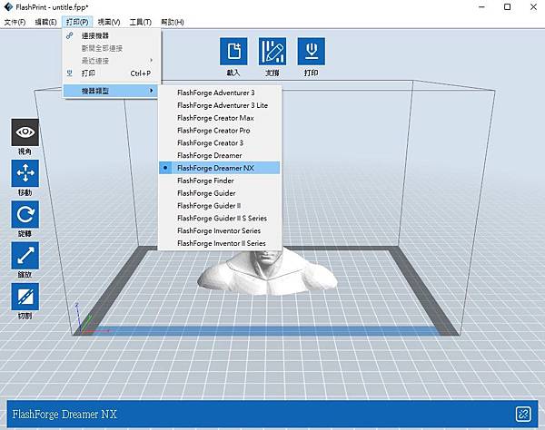Open the File (文件) menu
Screen dimensions: 545x430
pos(15,22)
